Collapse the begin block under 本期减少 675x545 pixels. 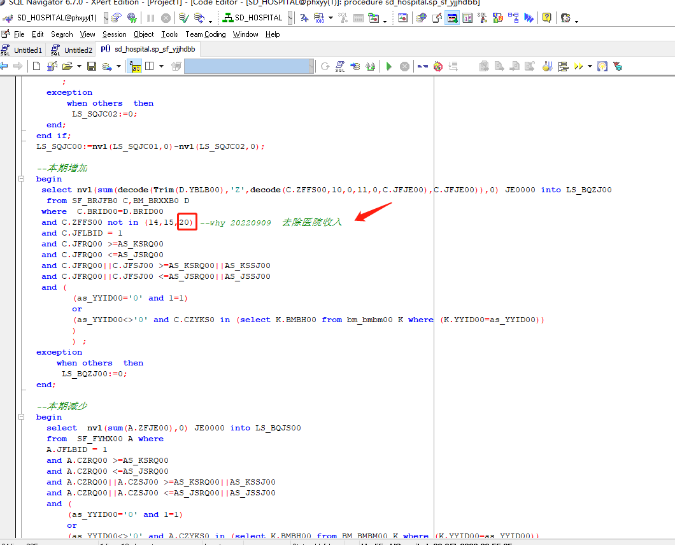pos(21,417)
